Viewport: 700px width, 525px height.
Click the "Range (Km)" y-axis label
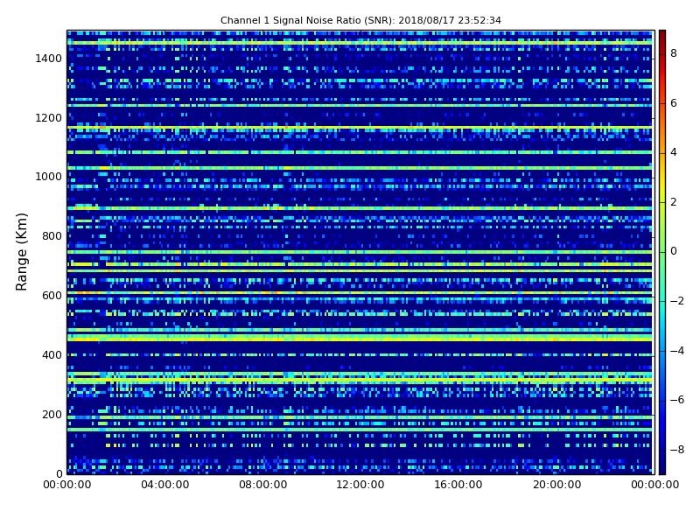[x=21, y=252]
